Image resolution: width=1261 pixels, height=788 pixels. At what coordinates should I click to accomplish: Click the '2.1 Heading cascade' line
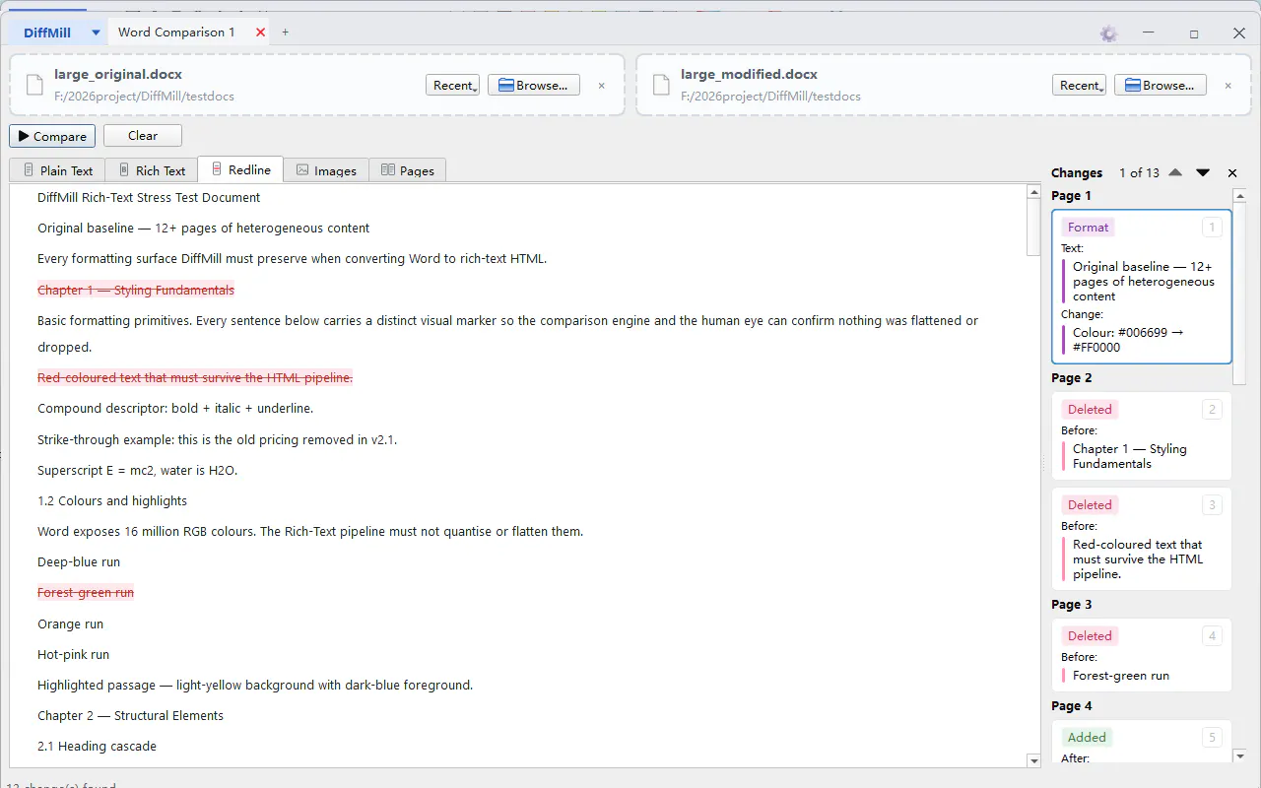click(x=97, y=747)
